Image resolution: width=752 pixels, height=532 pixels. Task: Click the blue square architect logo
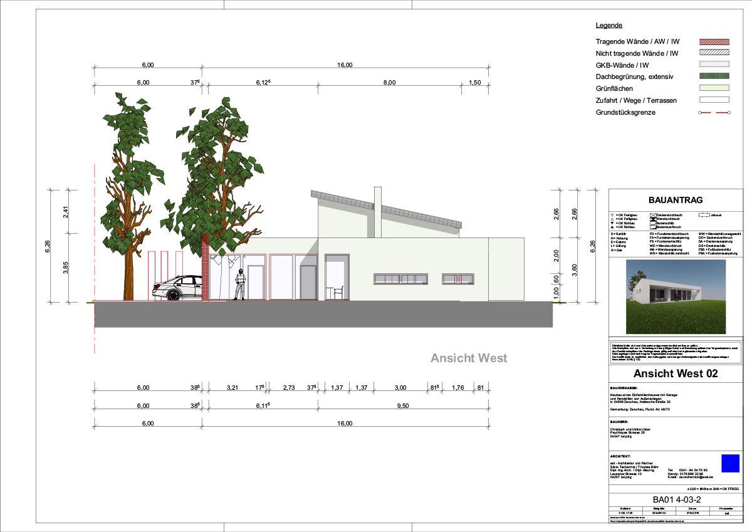[730, 463]
